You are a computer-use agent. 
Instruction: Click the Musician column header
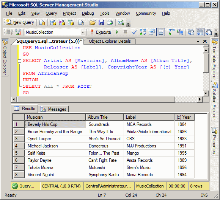(55, 117)
